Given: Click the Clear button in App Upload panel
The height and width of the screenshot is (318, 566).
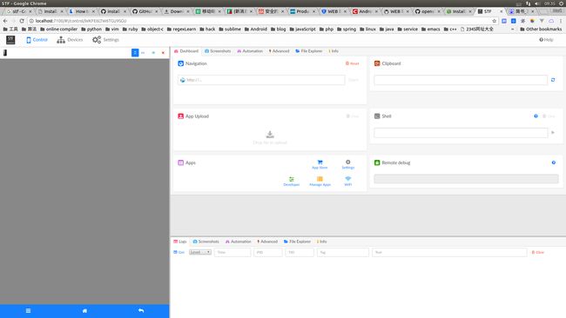Looking at the screenshot, I should [x=353, y=116].
